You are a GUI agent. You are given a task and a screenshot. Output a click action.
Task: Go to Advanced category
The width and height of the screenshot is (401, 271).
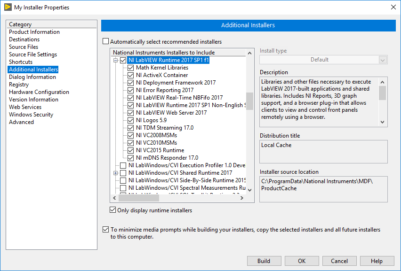pos(22,122)
